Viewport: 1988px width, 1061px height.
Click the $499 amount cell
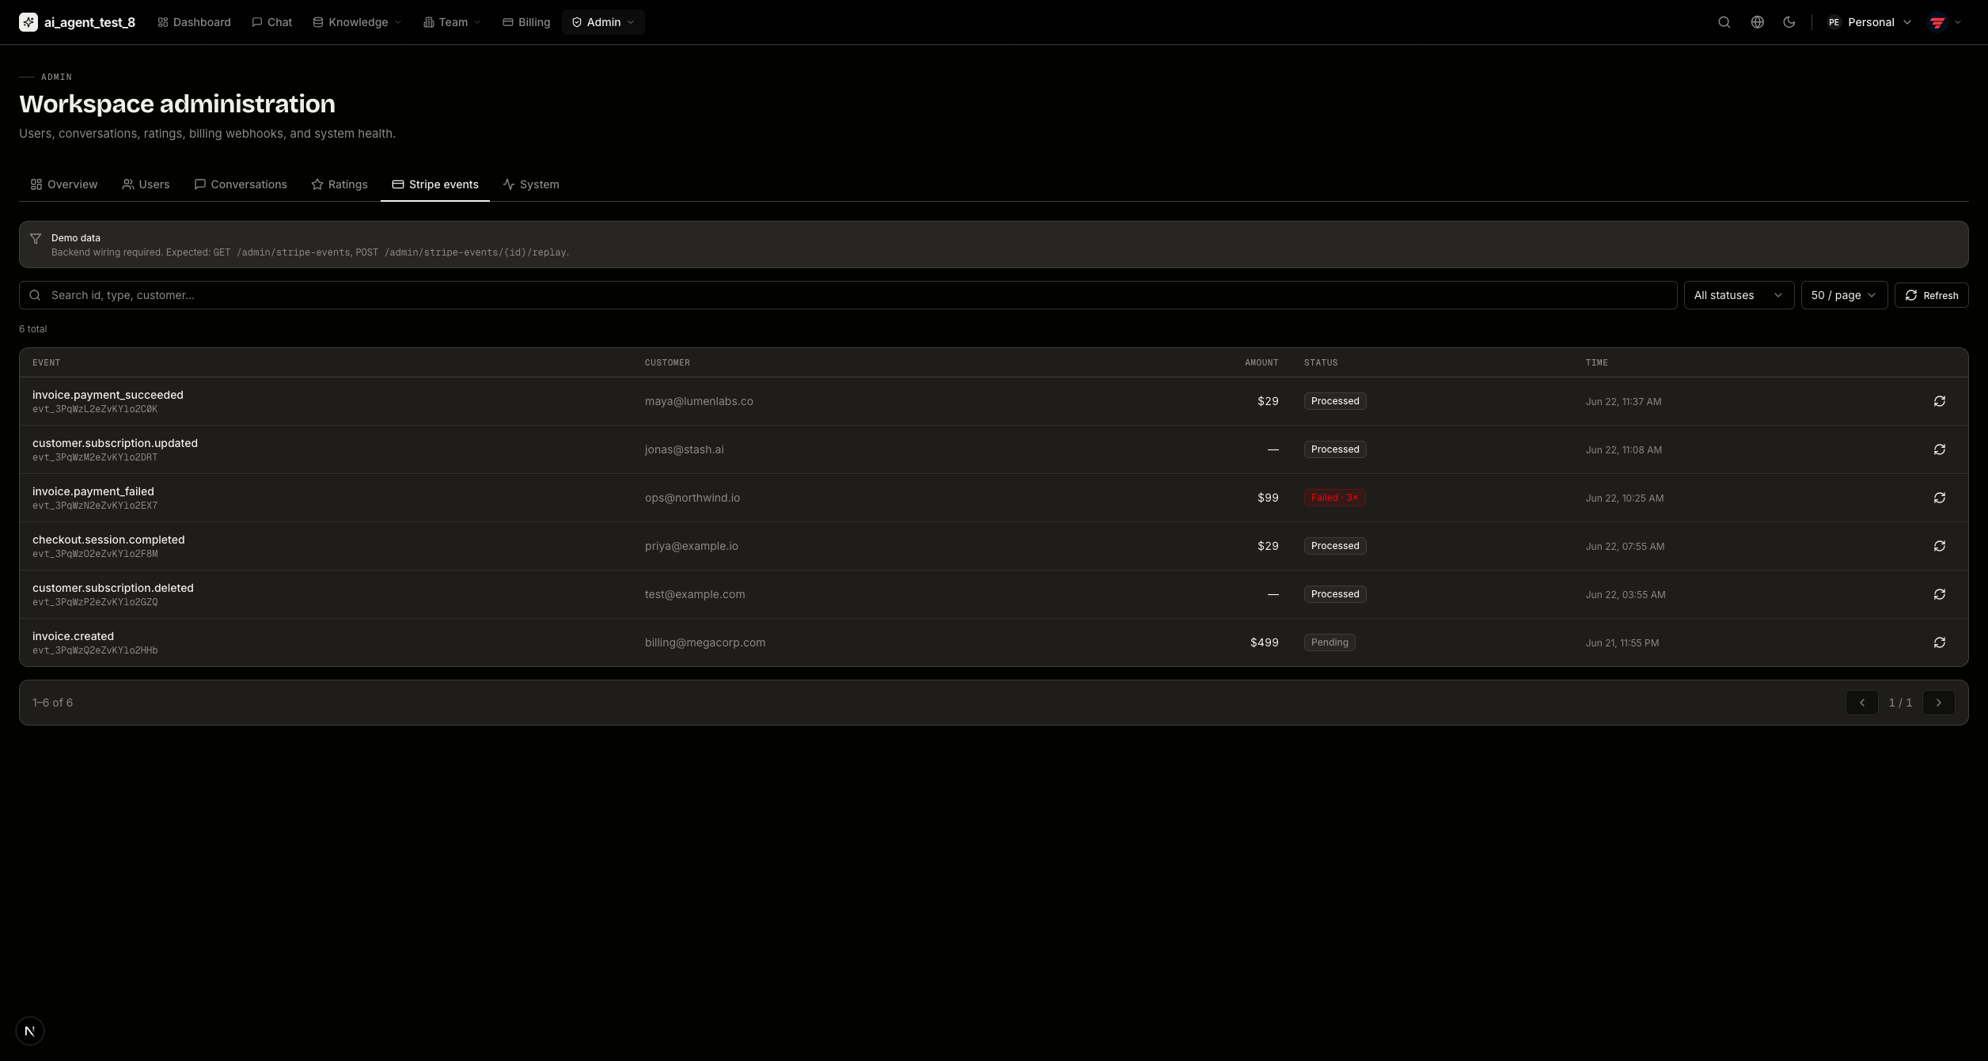point(1264,642)
